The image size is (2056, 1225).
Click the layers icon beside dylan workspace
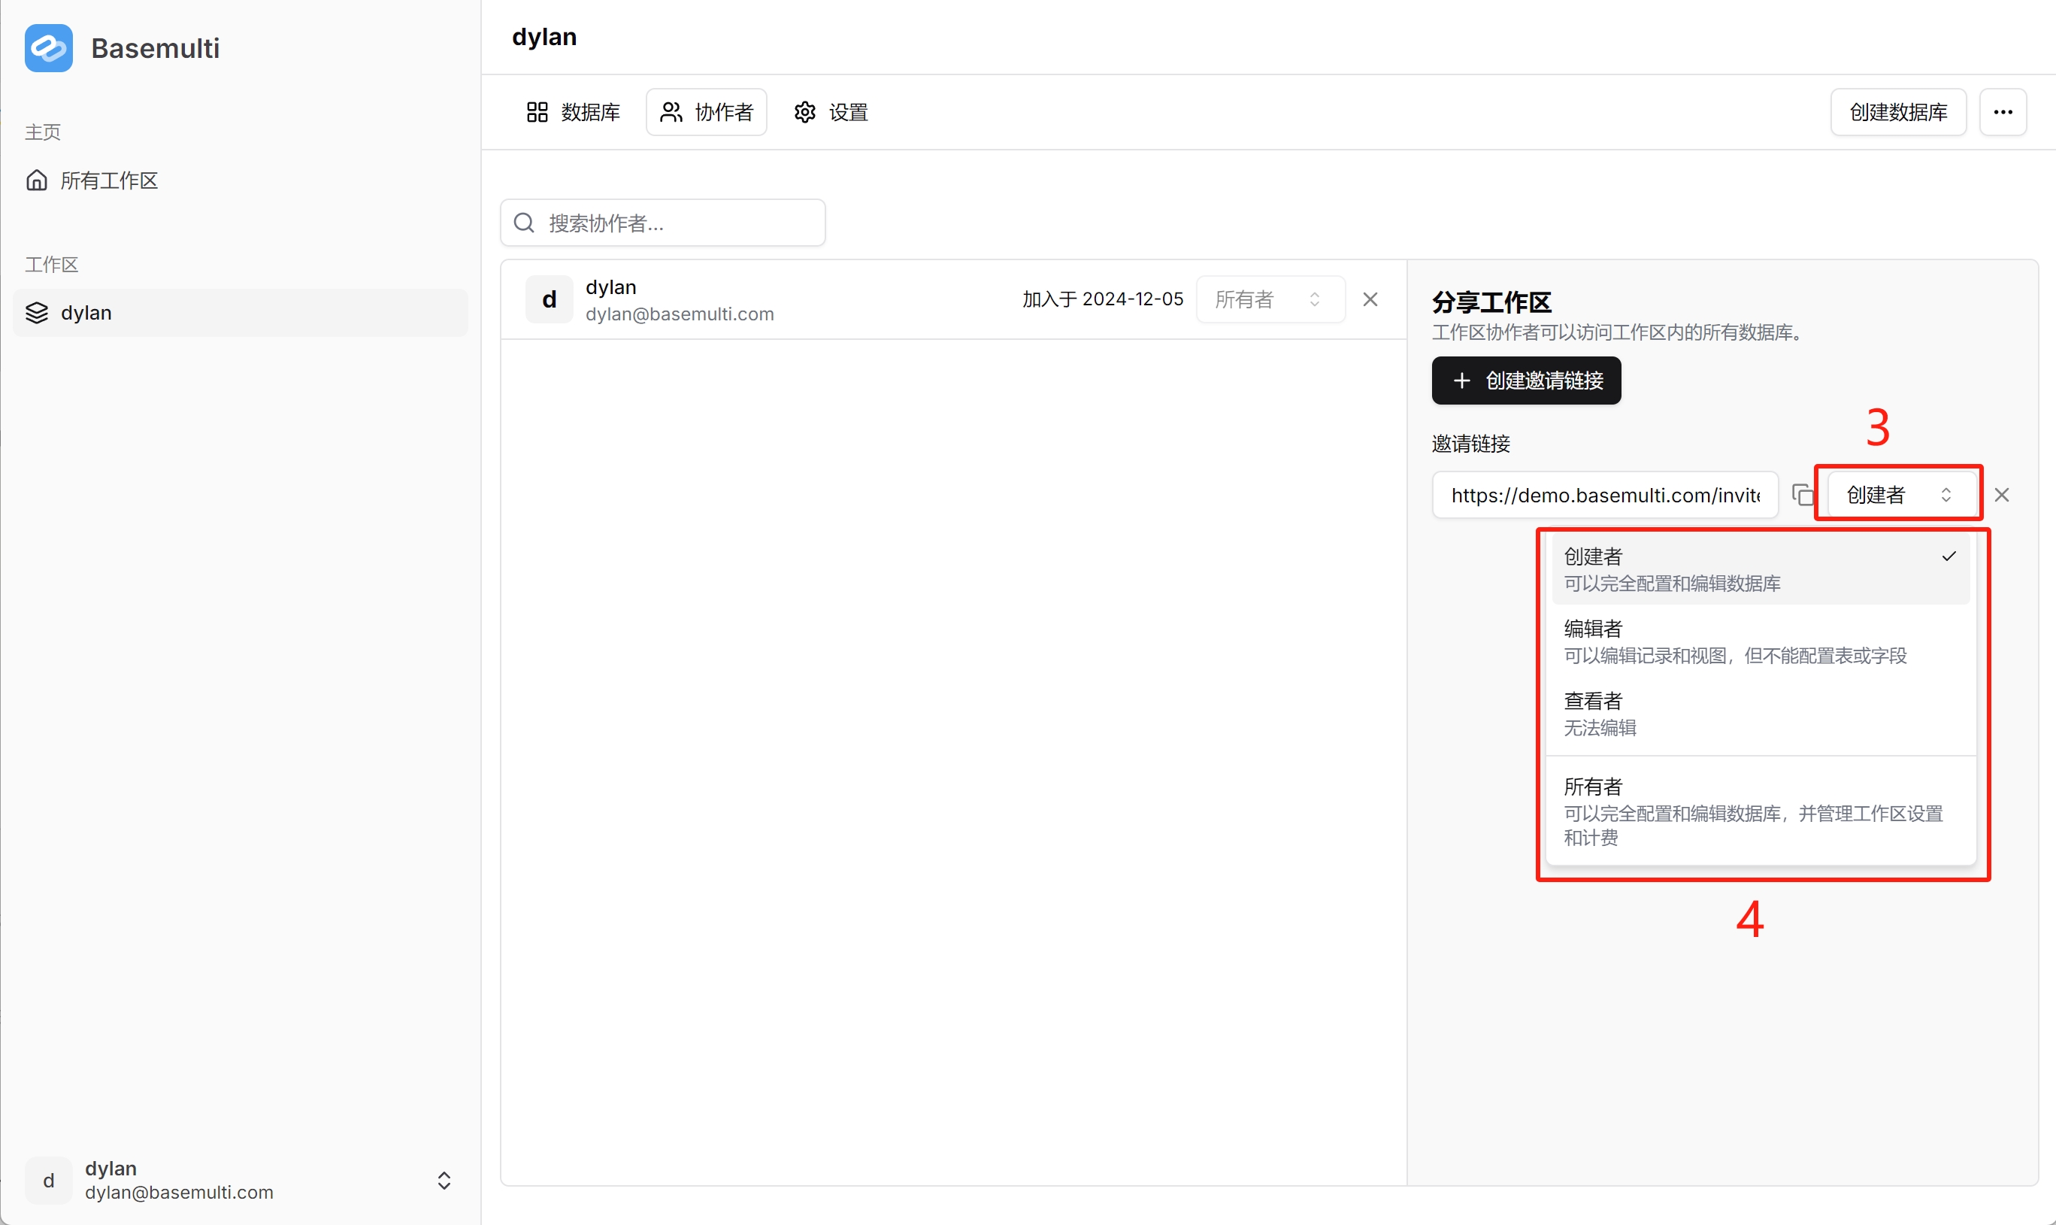(x=37, y=313)
